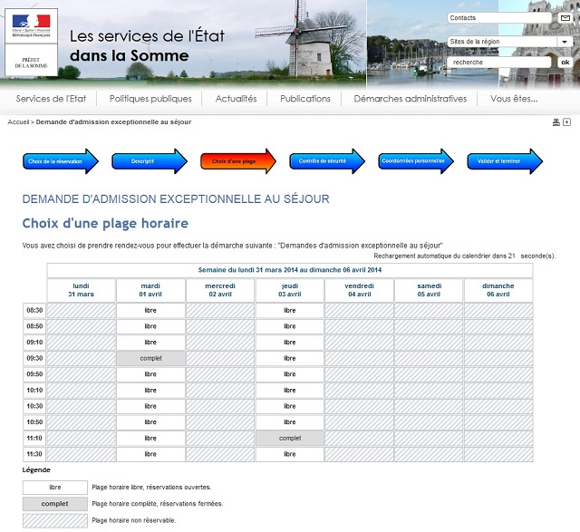Click the 'recherche' search field
The width and height of the screenshot is (580, 532).
(498, 63)
